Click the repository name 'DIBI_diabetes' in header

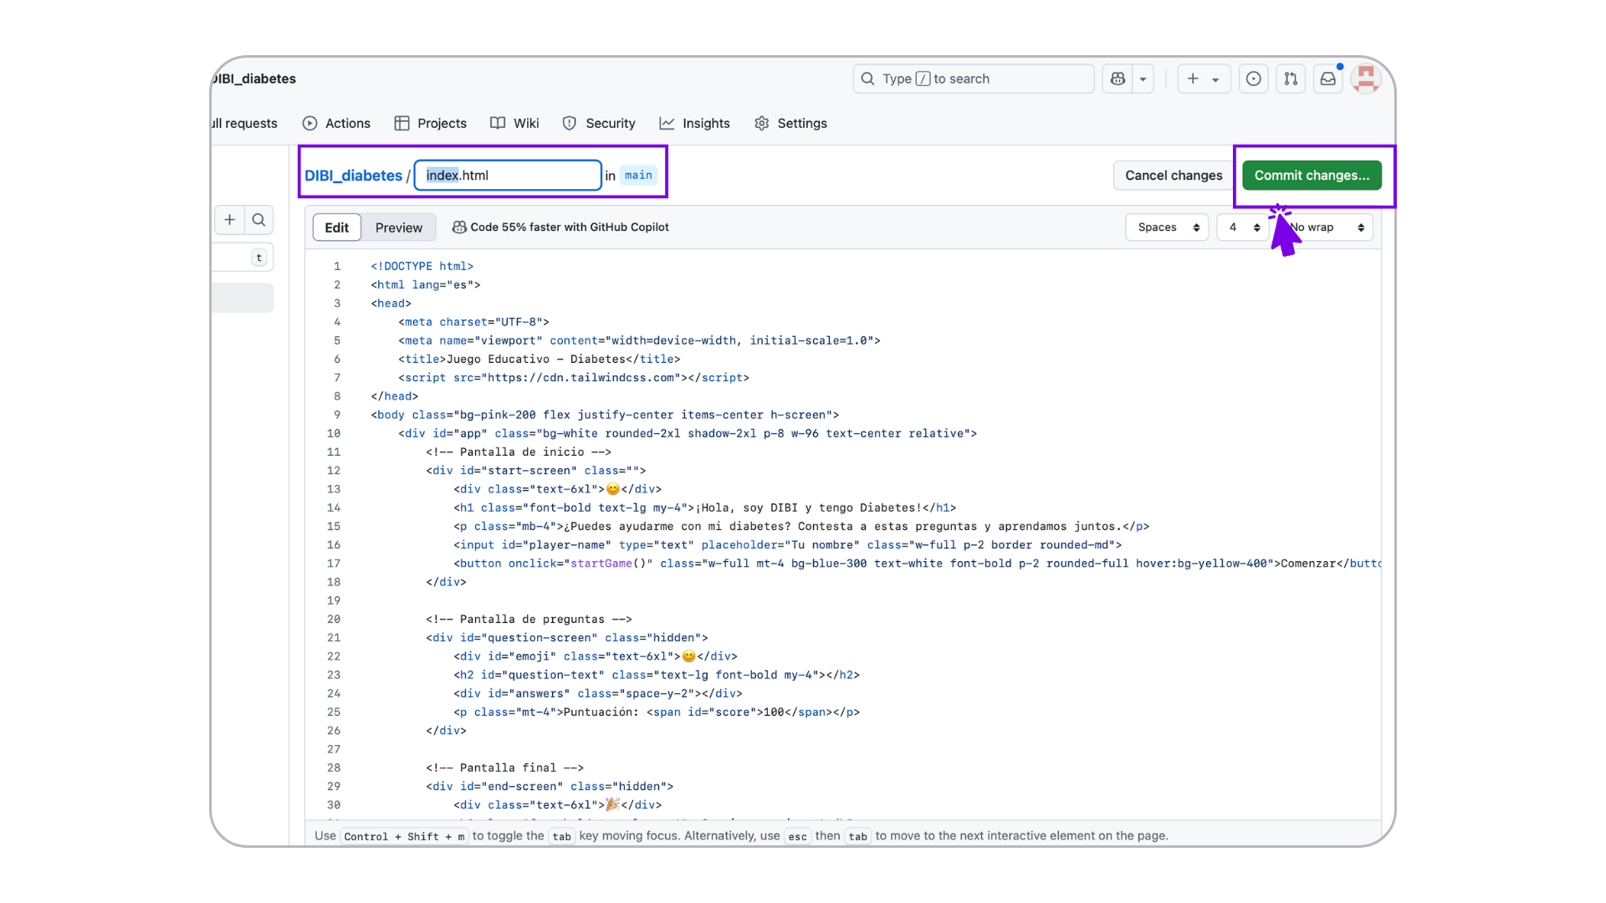[x=254, y=79]
